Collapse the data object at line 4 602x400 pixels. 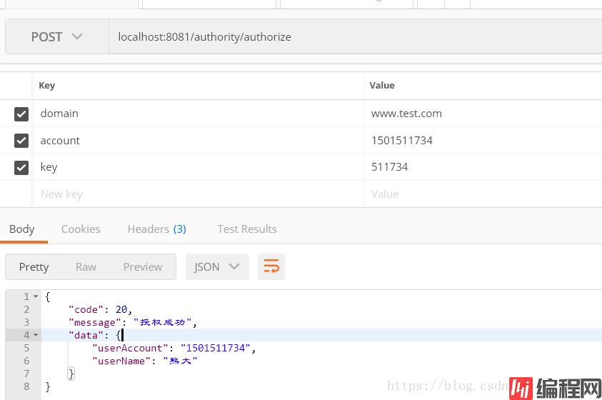pyautogui.click(x=36, y=335)
